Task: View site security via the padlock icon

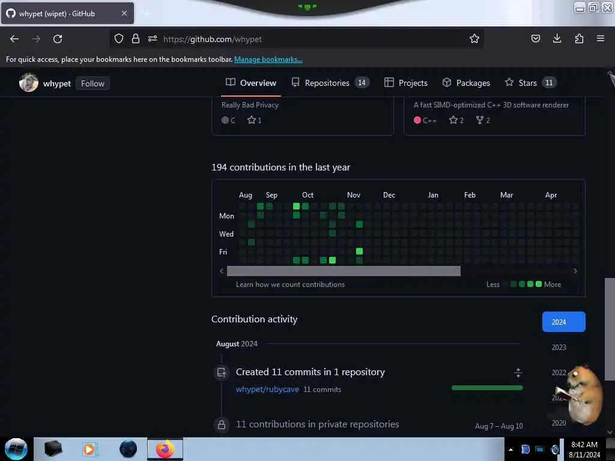Action: (x=136, y=38)
